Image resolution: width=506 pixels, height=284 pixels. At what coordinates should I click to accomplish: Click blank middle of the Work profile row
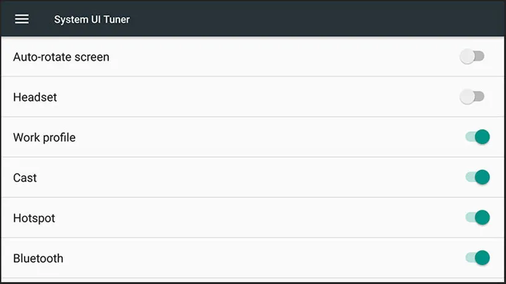click(246, 137)
